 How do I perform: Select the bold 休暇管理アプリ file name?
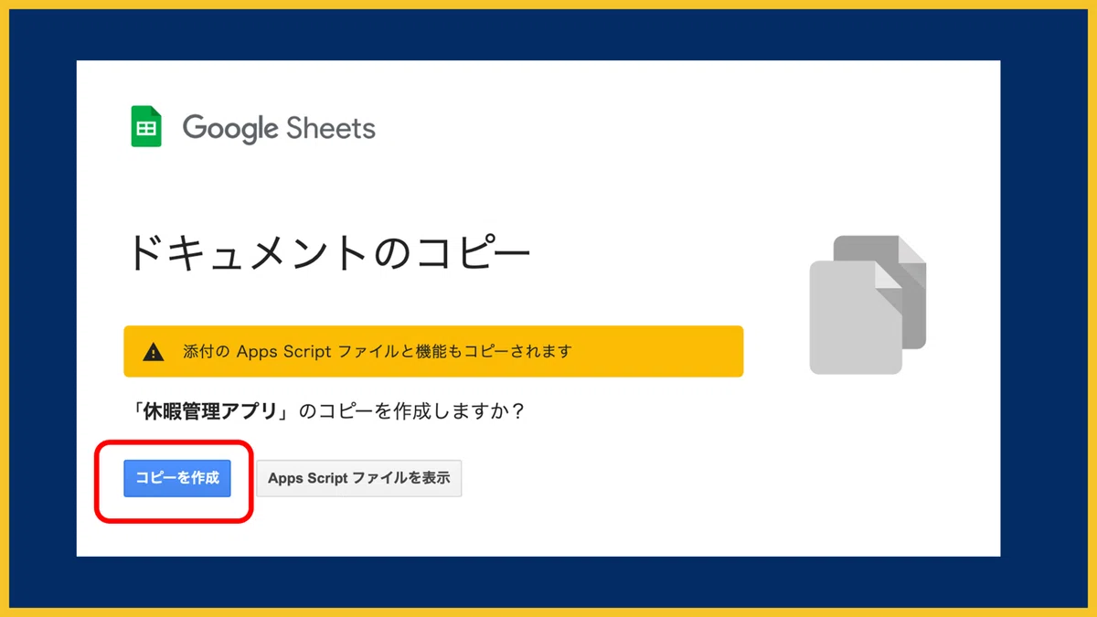[210, 411]
